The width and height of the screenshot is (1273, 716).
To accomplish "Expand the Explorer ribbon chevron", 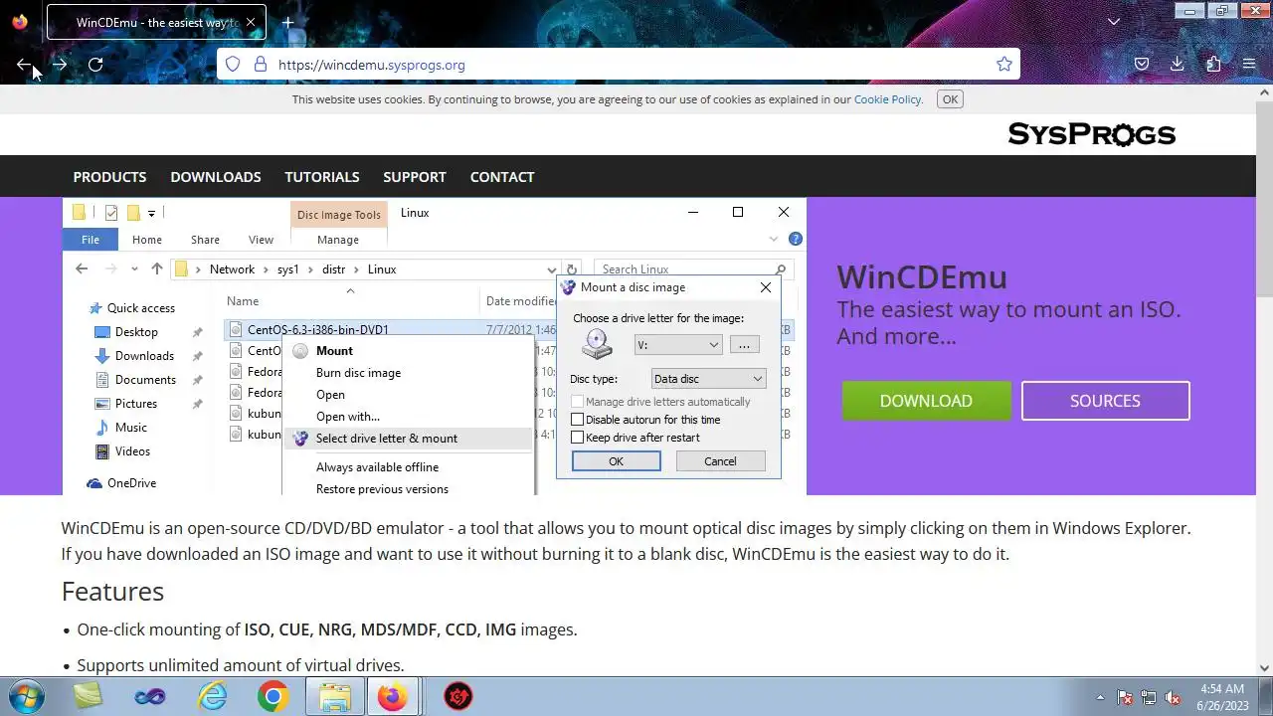I will coord(774,239).
